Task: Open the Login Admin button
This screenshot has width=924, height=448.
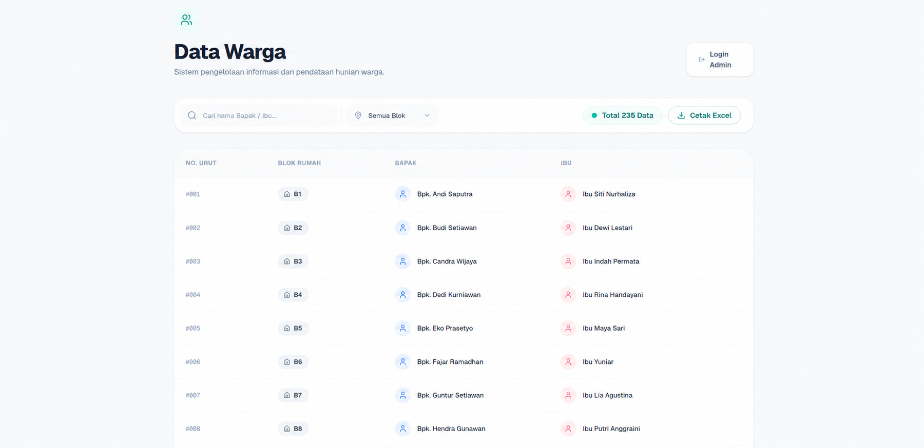Action: [720, 59]
